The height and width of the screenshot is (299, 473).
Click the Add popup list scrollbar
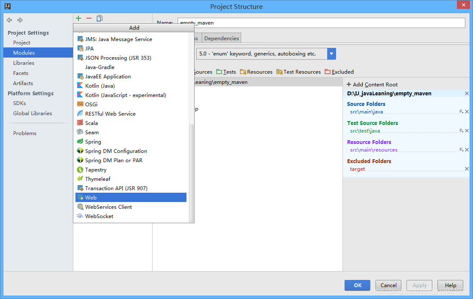click(x=191, y=173)
